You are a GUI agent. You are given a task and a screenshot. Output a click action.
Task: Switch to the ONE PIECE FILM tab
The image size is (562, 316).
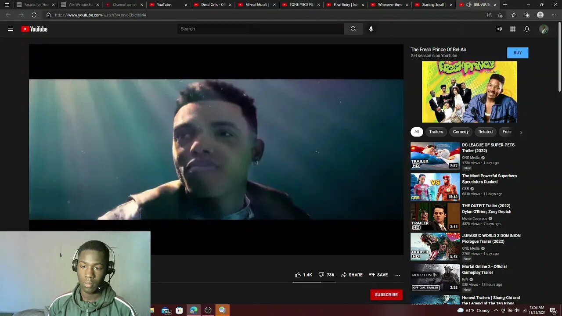(x=301, y=5)
